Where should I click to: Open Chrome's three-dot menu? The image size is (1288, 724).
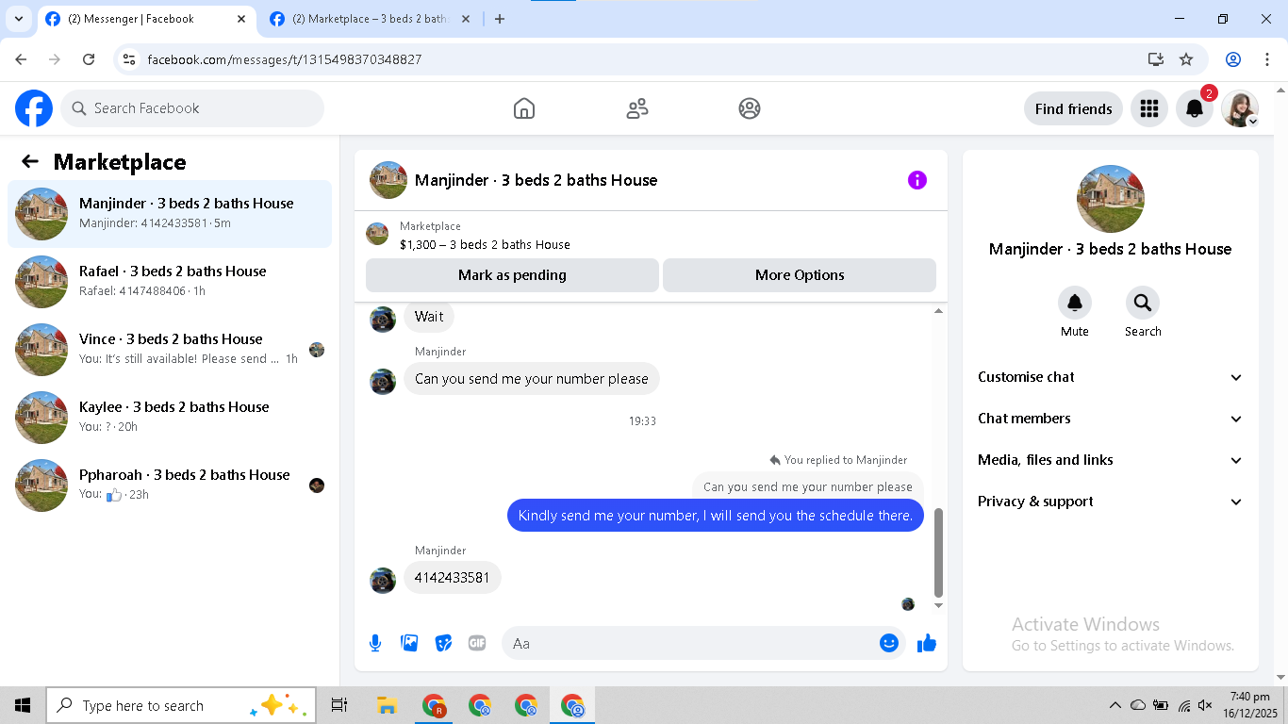click(x=1267, y=59)
